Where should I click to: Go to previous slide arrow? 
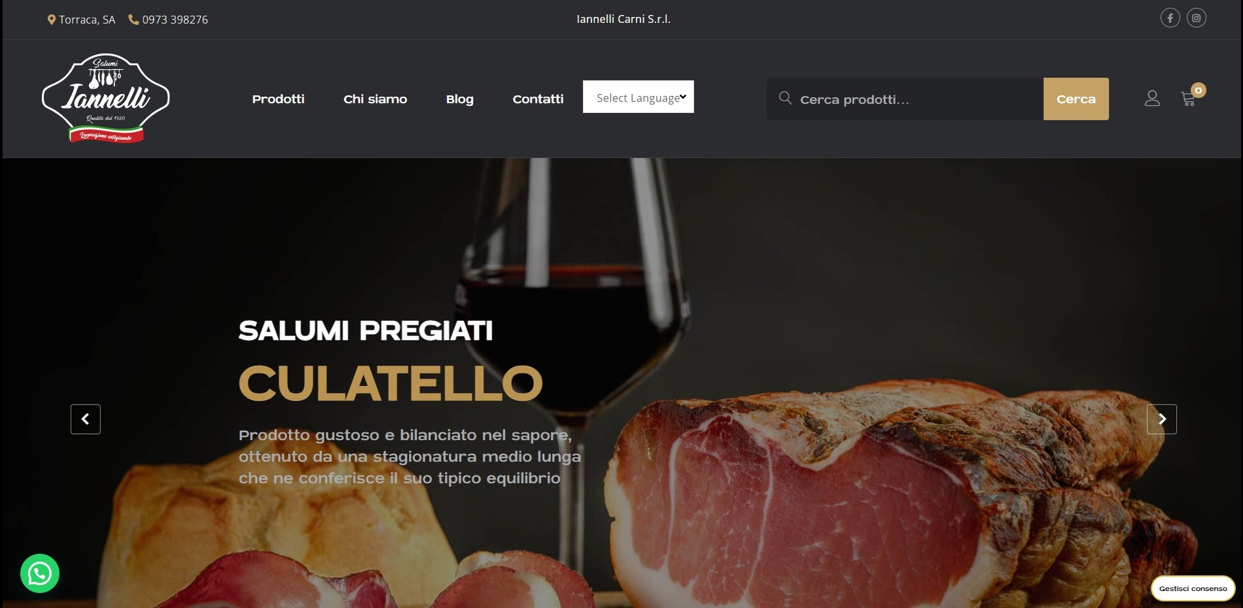(86, 419)
